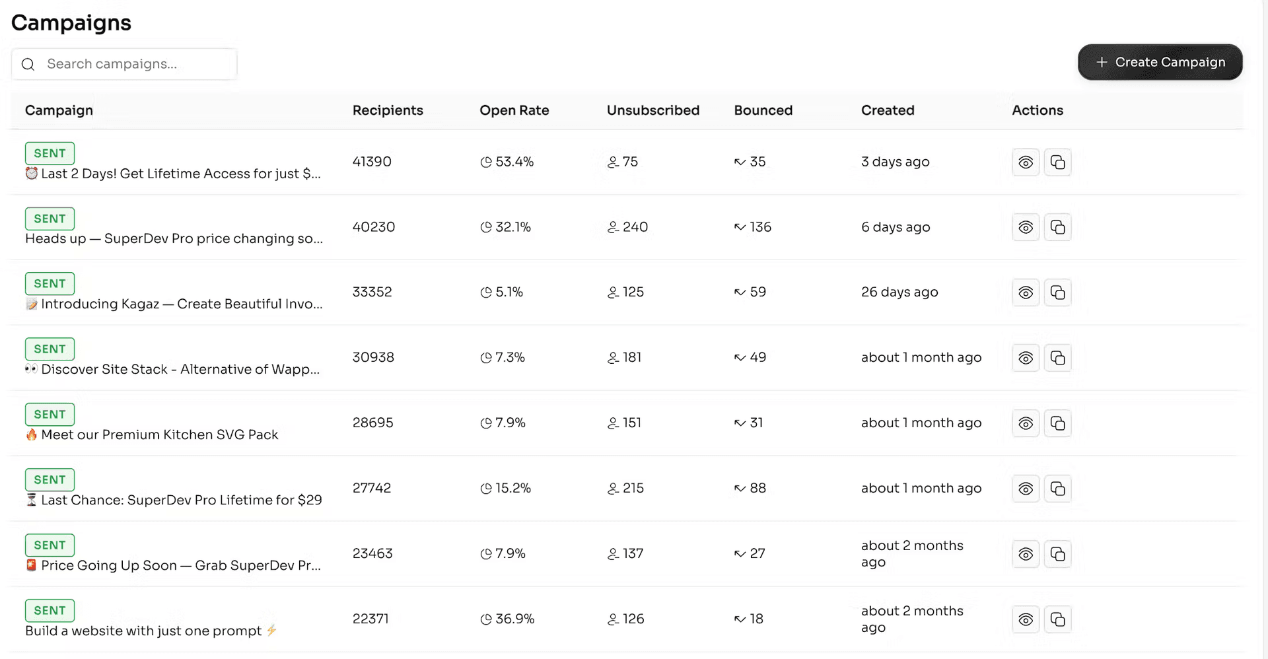The width and height of the screenshot is (1268, 659).
Task: Open the 'Meet our Premium Kitchen SVG Pack' campaign
Action: [159, 434]
